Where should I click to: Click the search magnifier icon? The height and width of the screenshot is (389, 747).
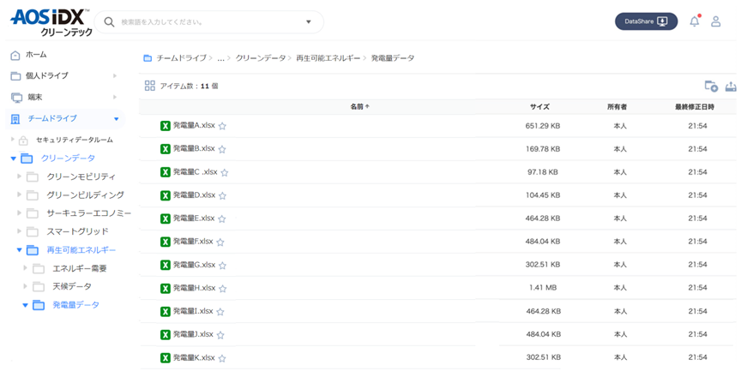click(x=109, y=22)
